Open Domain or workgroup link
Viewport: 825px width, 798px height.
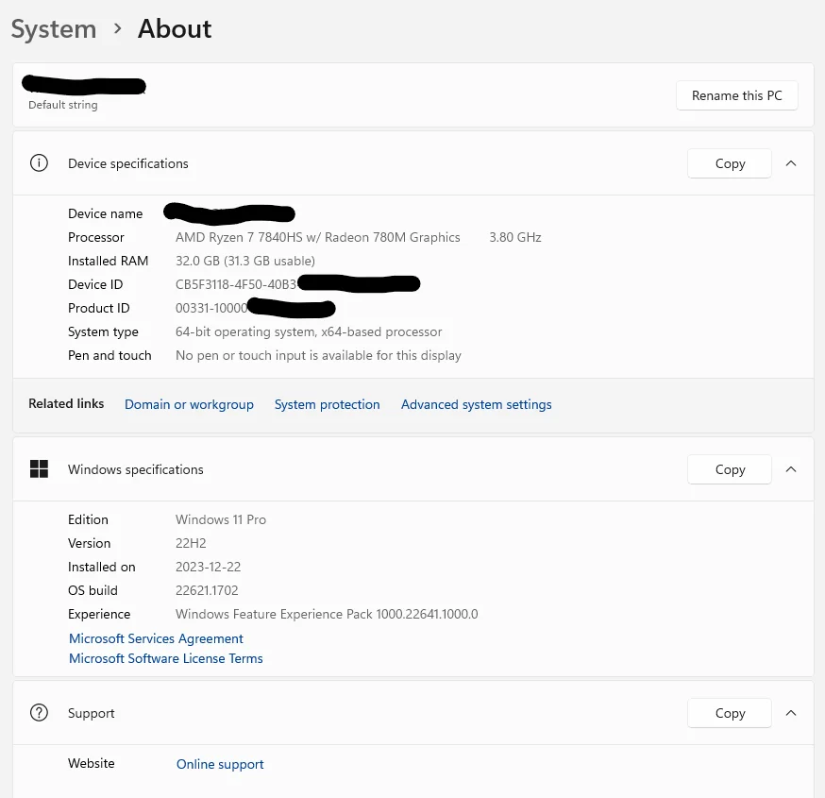pyautogui.click(x=189, y=404)
